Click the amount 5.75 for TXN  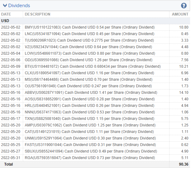click(185, 119)
